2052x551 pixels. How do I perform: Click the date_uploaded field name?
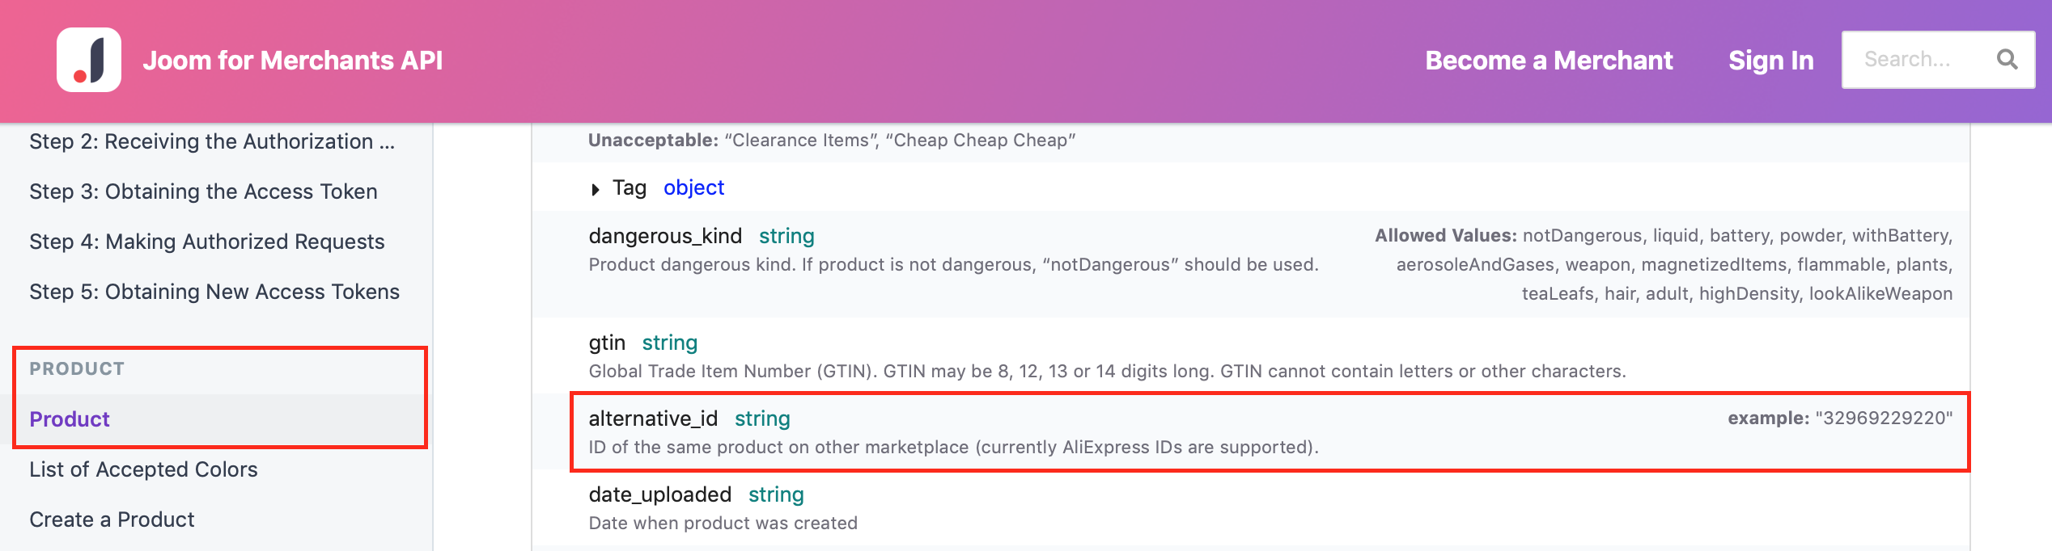pyautogui.click(x=659, y=494)
